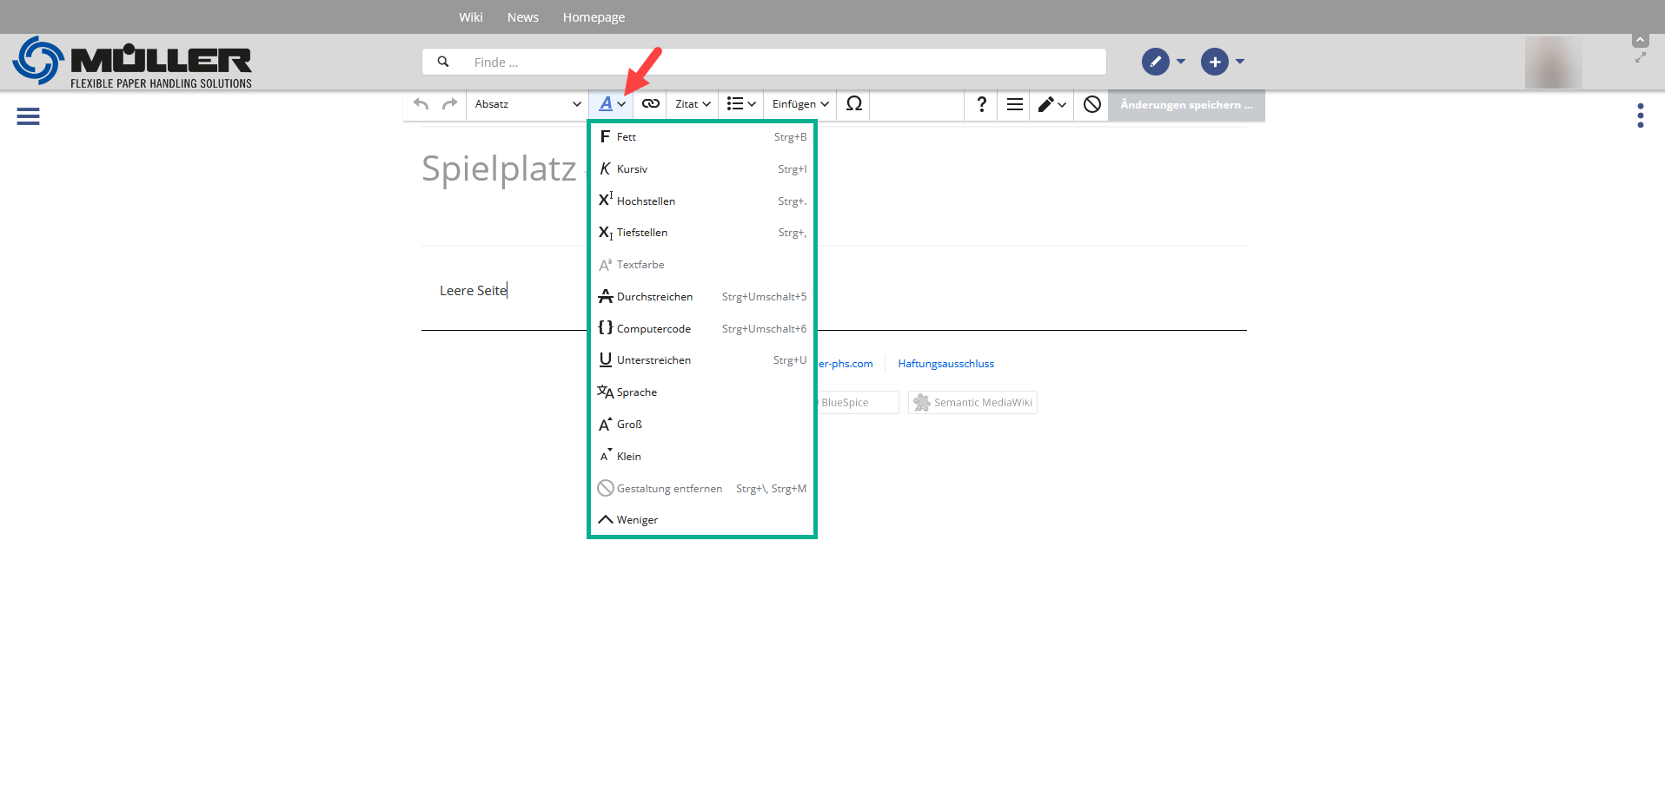
Task: Click the redo arrow in editor toolbar
Action: tap(449, 104)
